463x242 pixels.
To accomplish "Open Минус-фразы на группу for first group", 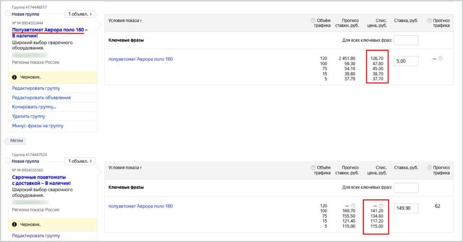I will [38, 126].
